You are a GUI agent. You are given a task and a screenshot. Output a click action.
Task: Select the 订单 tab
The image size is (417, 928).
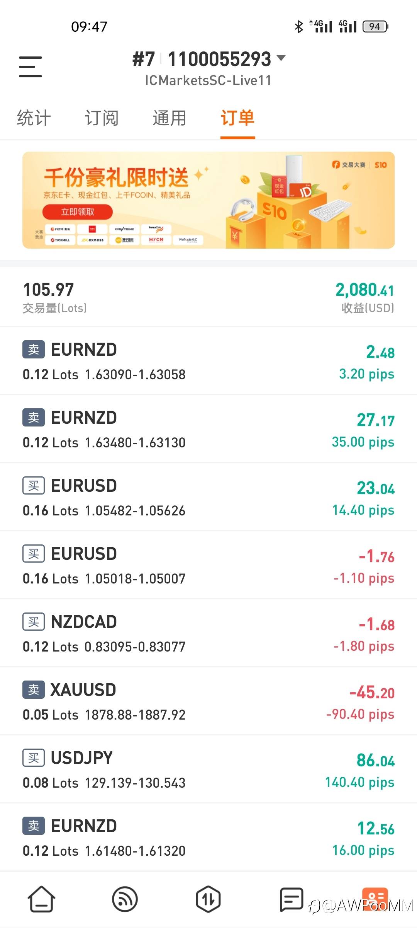[237, 118]
